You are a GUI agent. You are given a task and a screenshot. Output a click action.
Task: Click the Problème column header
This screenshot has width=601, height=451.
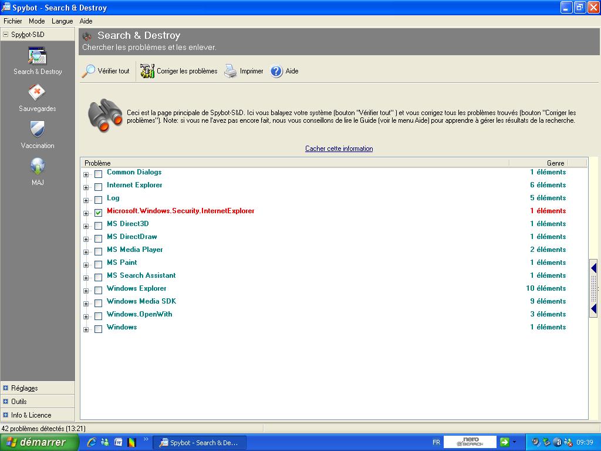point(293,163)
